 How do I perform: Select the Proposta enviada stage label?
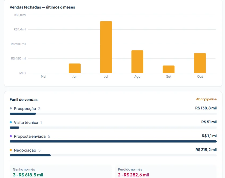[x=30, y=136]
